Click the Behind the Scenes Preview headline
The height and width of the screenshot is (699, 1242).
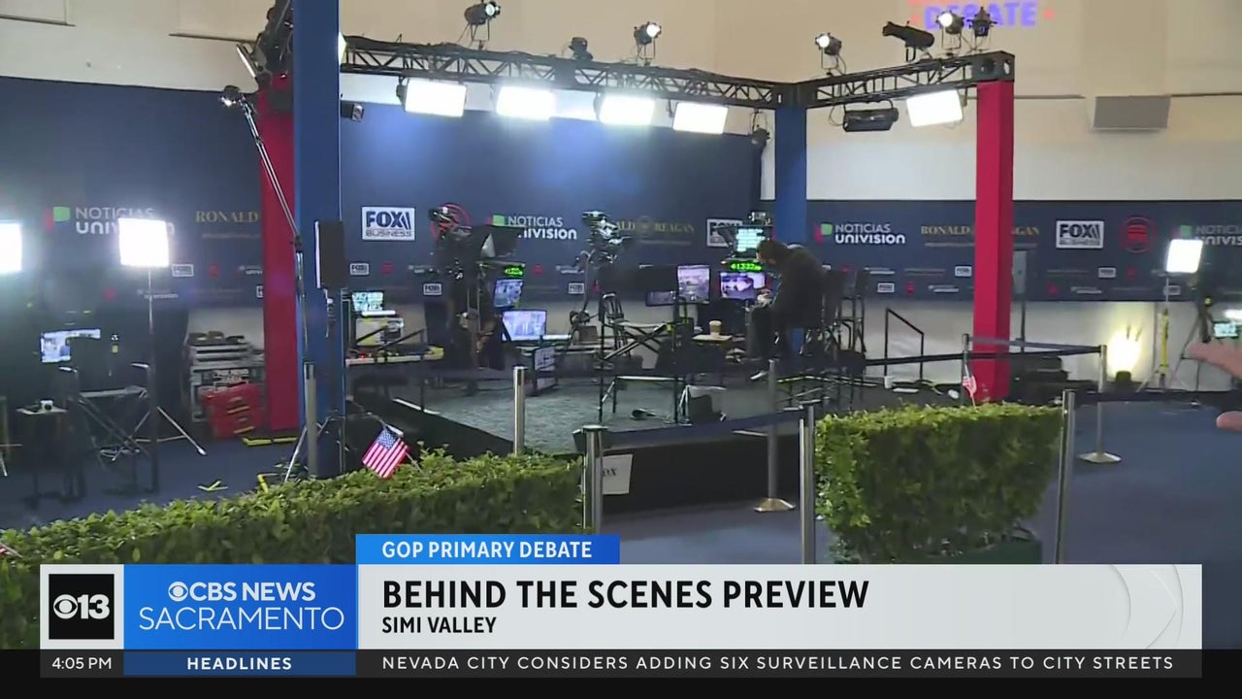coord(625,593)
